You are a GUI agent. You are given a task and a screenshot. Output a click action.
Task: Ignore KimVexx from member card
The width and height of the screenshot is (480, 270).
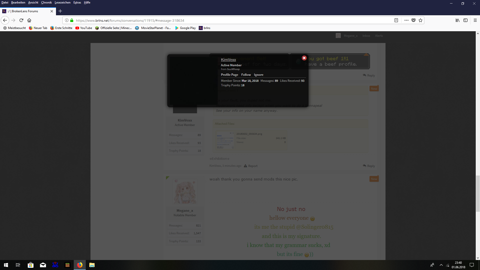tap(258, 75)
